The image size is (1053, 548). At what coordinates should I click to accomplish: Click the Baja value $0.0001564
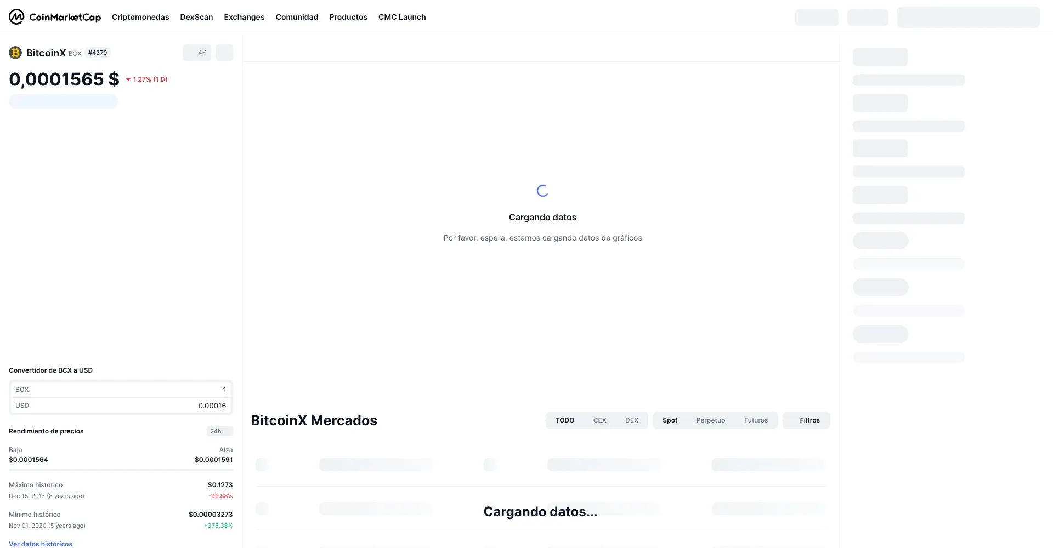pyautogui.click(x=29, y=460)
